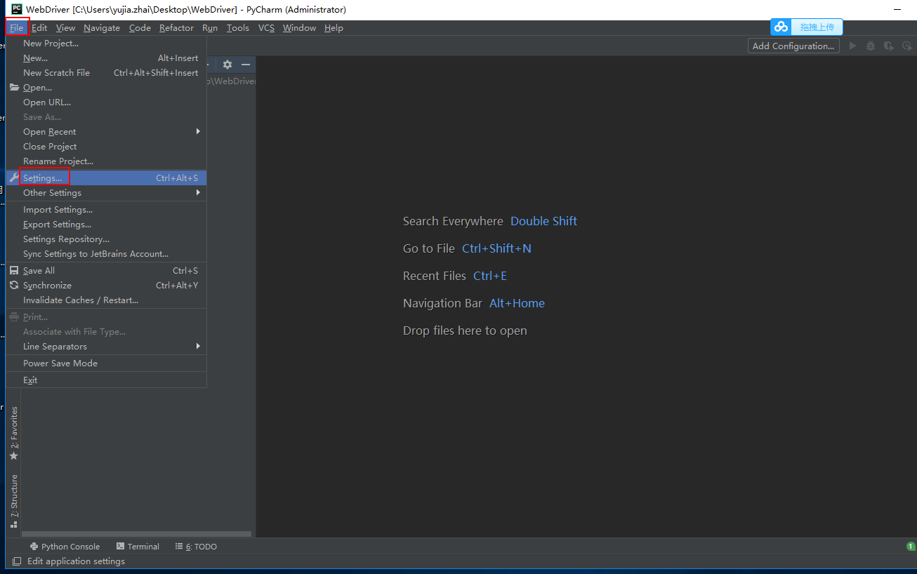Image resolution: width=917 pixels, height=574 pixels.
Task: Open the Run menu
Action: 210,28
